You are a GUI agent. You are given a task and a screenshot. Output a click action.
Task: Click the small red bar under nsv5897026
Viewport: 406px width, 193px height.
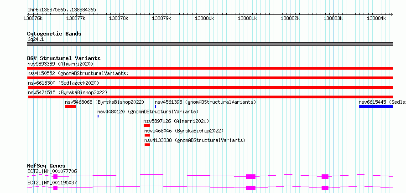pyautogui.click(x=147, y=126)
